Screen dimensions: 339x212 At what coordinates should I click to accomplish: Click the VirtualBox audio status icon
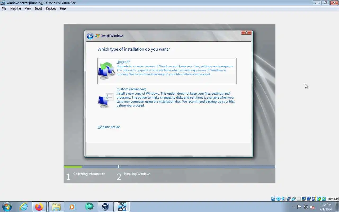283,199
